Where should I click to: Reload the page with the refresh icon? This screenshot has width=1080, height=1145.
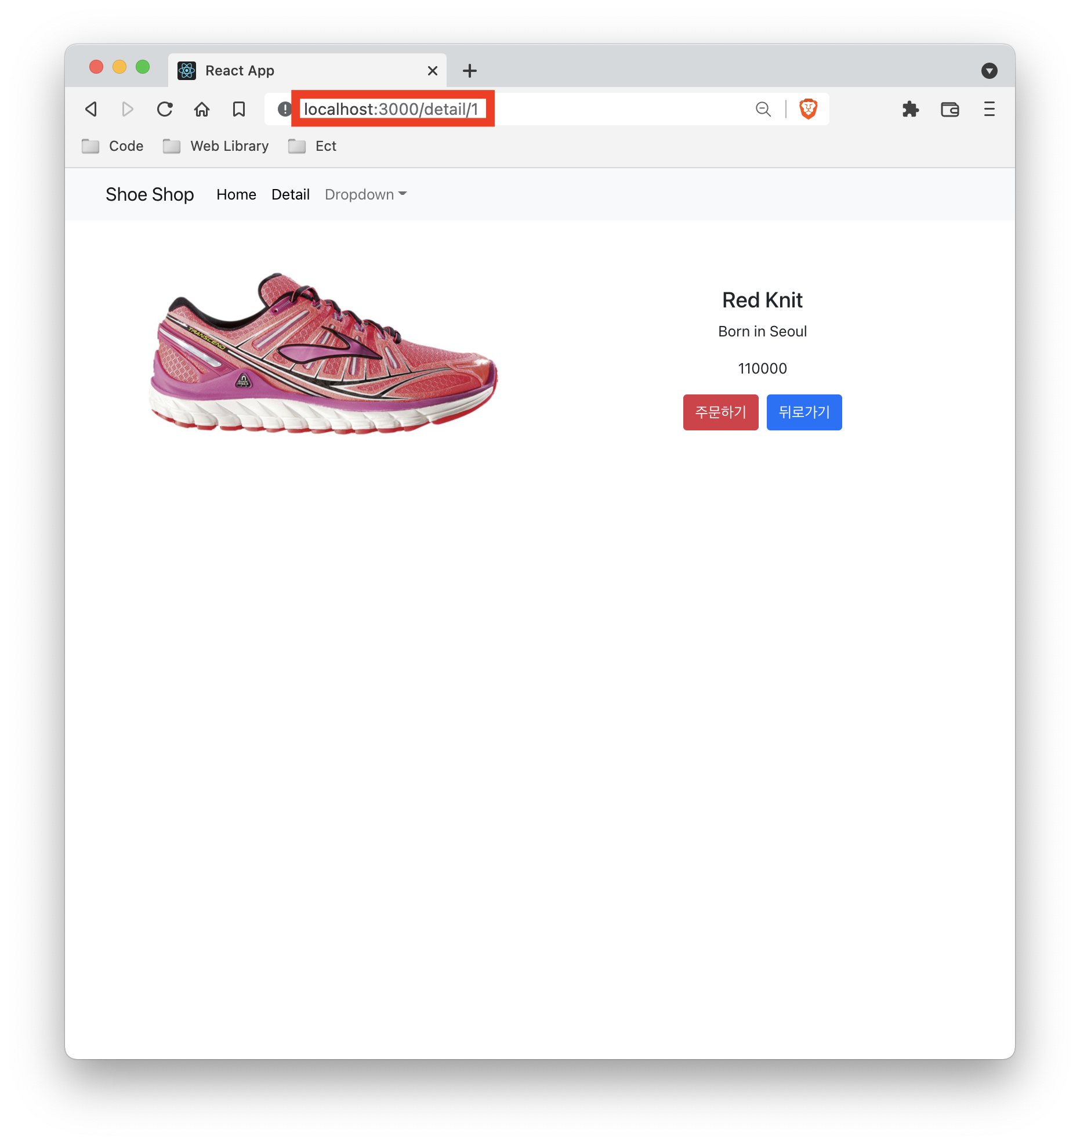(165, 109)
